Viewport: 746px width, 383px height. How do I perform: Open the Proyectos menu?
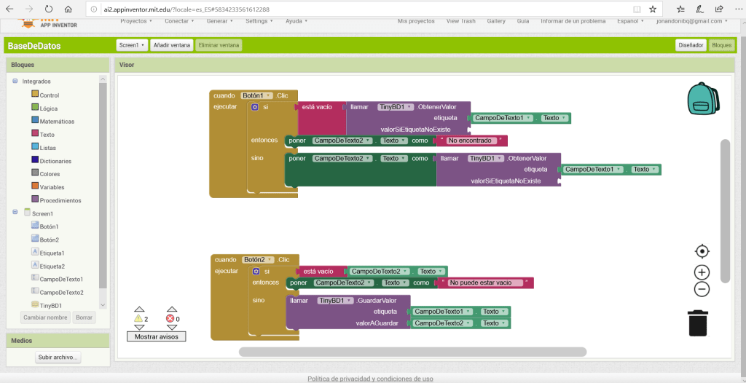click(x=135, y=21)
